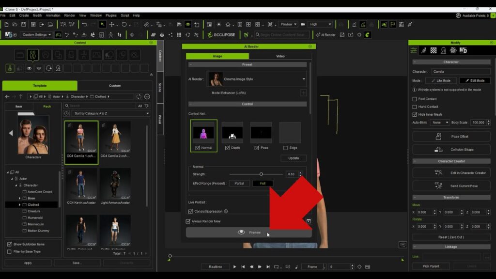The width and height of the screenshot is (496, 279).
Task: Open the Motion tab icon in Modify
Action: click(x=423, y=50)
